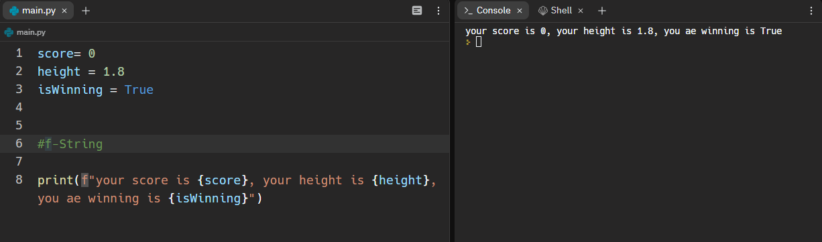This screenshot has width=822, height=242.
Task: Open the console pane three-dot menu
Action: [811, 11]
